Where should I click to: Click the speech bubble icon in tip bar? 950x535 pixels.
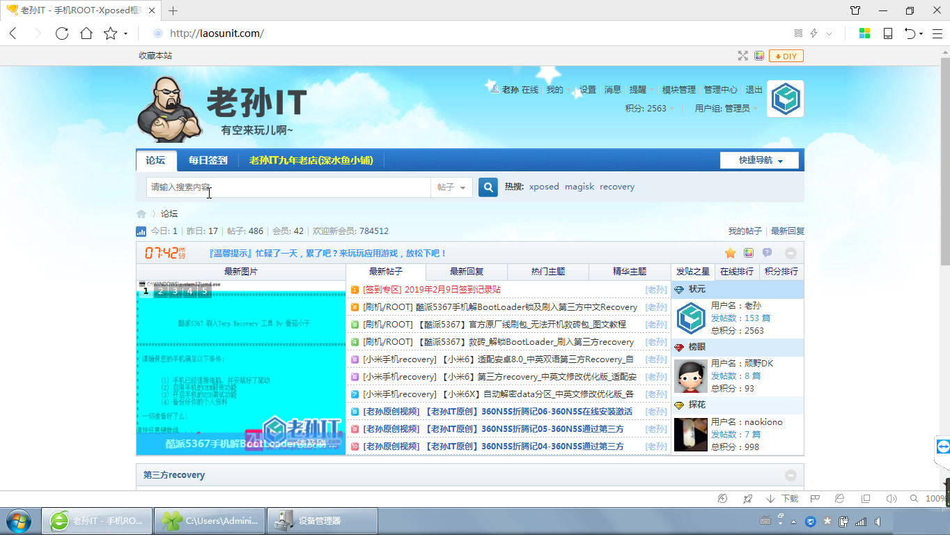(768, 253)
